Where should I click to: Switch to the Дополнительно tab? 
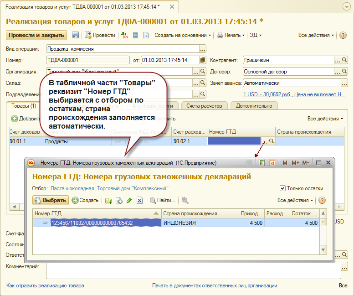254,106
